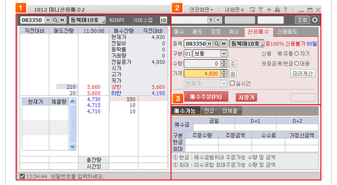The image size is (337, 185).
Task: Click the M icon beside left stock code
Action: pyautogui.click(x=62, y=20)
